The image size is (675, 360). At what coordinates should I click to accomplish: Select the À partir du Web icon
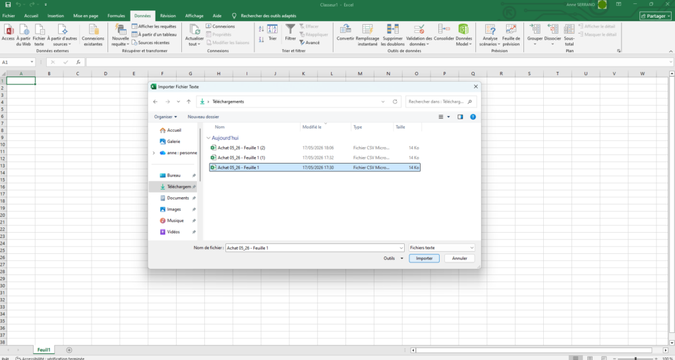click(x=24, y=36)
